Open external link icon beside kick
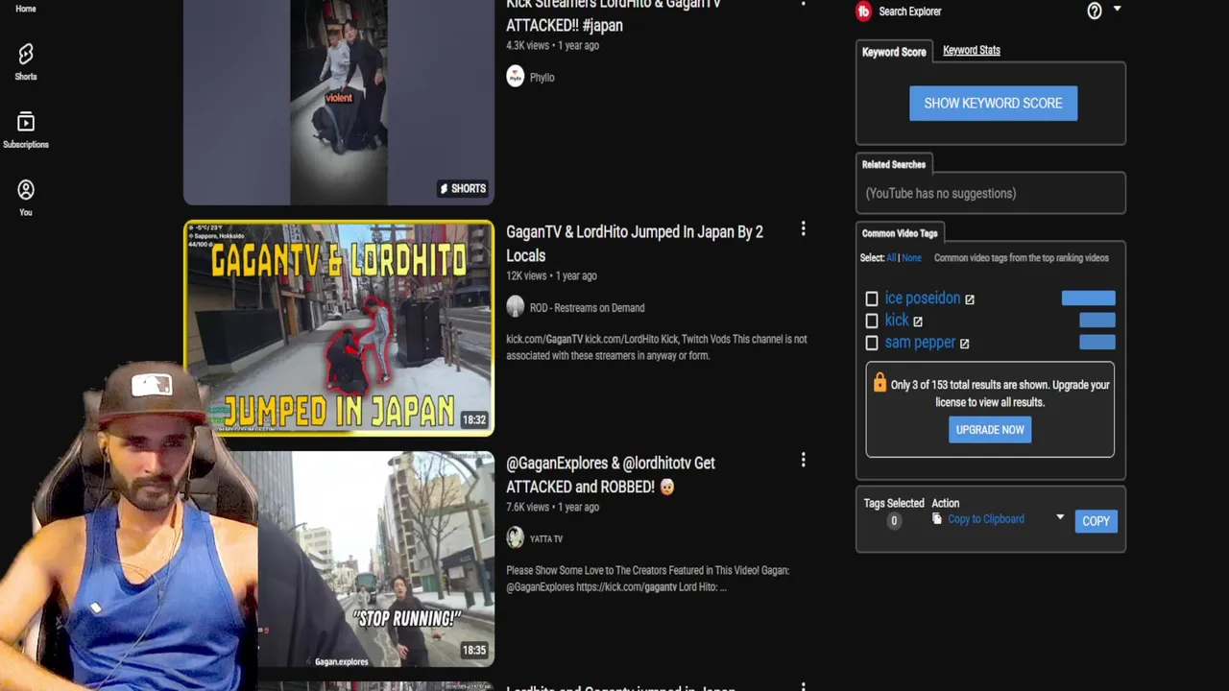Viewport: 1229px width, 691px height. tap(918, 322)
